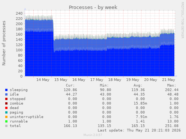Click the '16 May' x-axis date label
186x139 pixels.
click(x=79, y=80)
